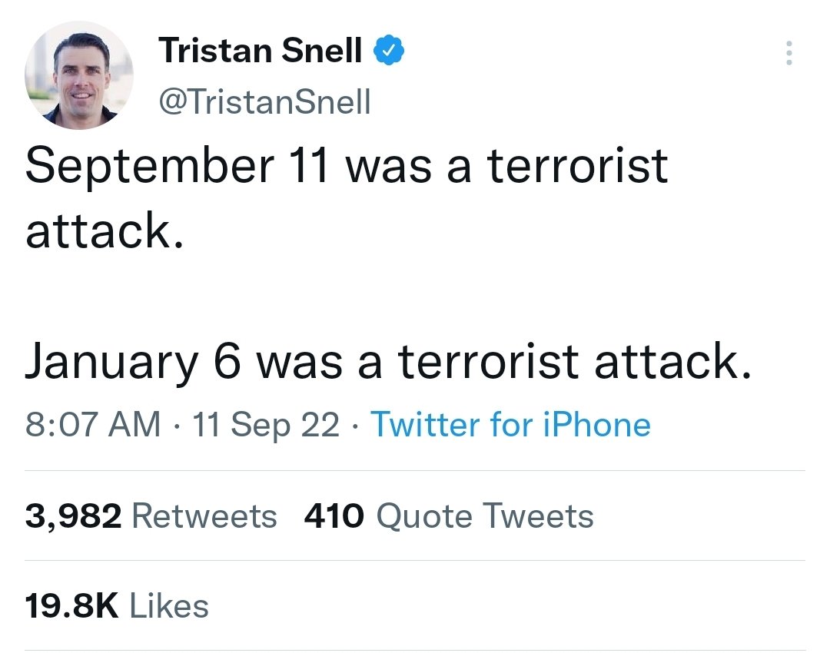830x653 pixels.
Task: Click the 11 Sep 22 date
Action: (x=266, y=424)
